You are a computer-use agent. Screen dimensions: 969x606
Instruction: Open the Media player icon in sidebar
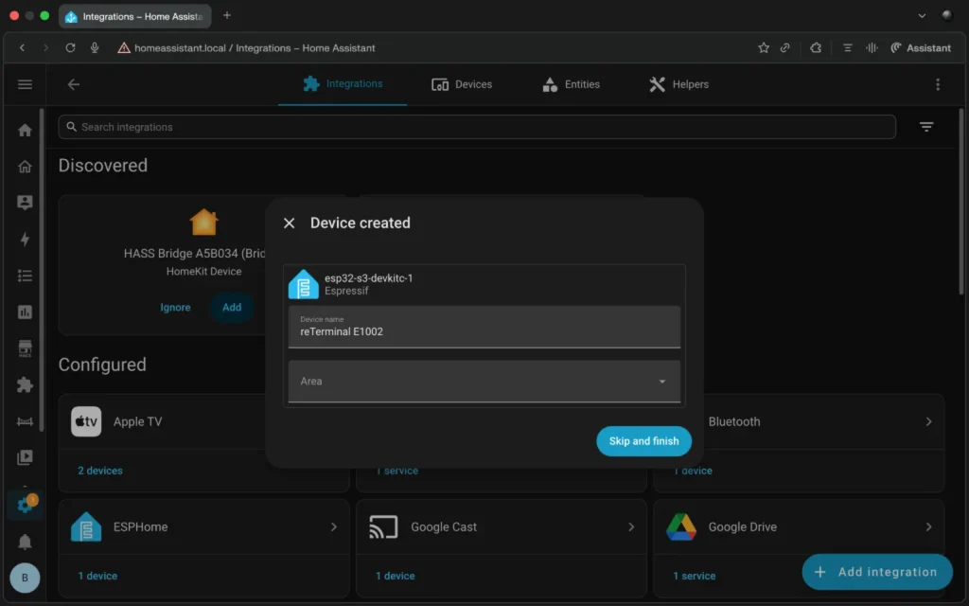click(25, 457)
